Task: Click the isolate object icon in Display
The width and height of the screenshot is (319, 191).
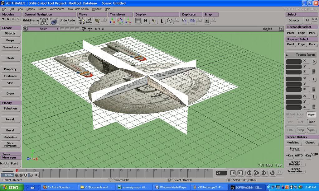Action: click(154, 21)
